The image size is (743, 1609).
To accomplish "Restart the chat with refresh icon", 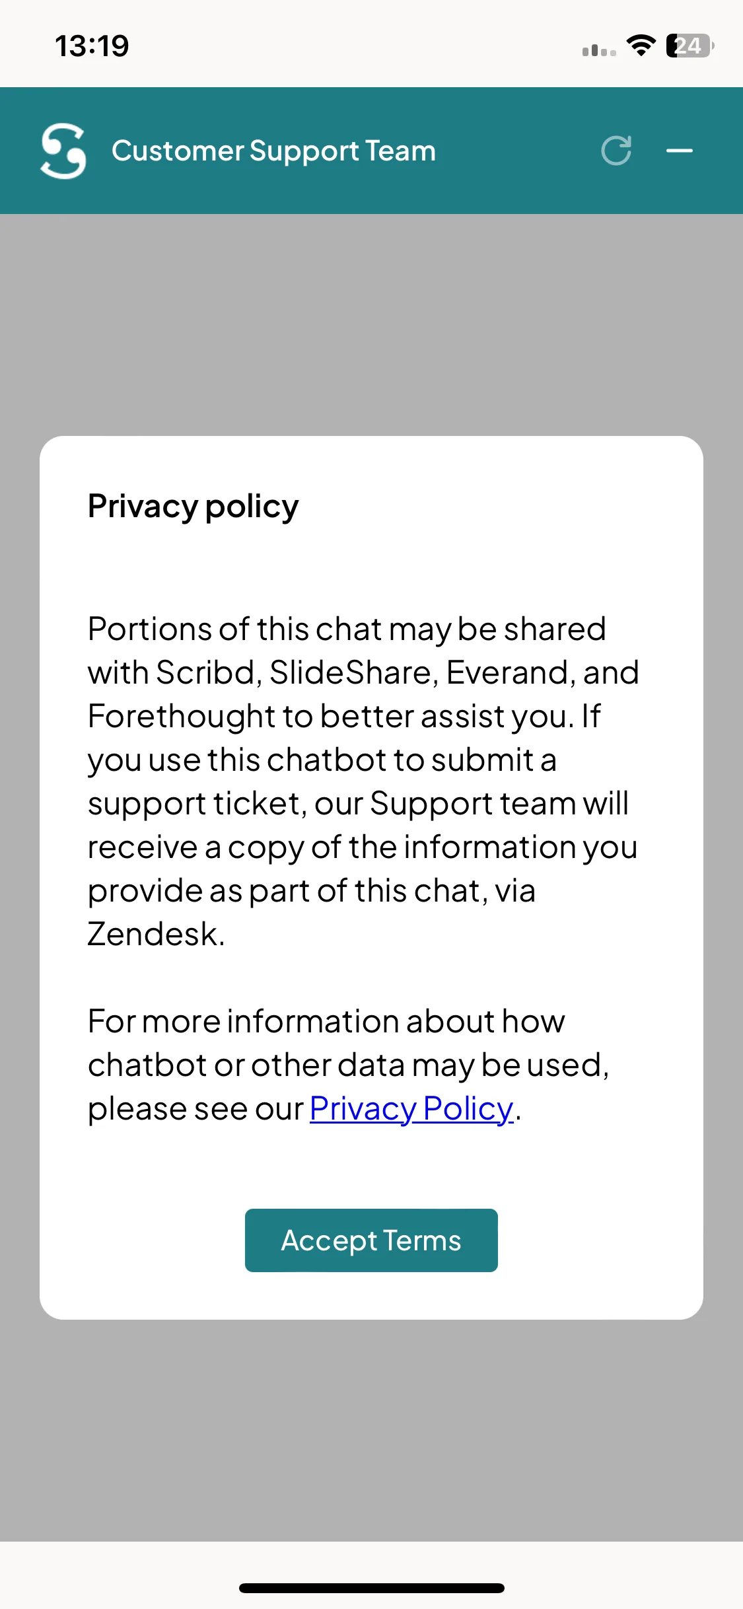I will [x=616, y=151].
